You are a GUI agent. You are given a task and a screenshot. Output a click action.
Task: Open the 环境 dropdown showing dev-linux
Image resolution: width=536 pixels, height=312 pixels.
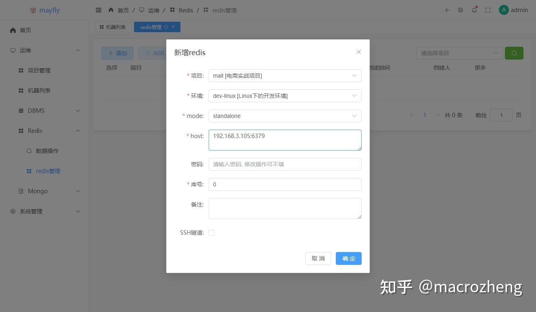pos(285,96)
